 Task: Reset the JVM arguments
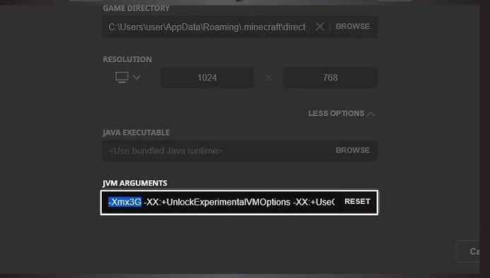point(357,202)
